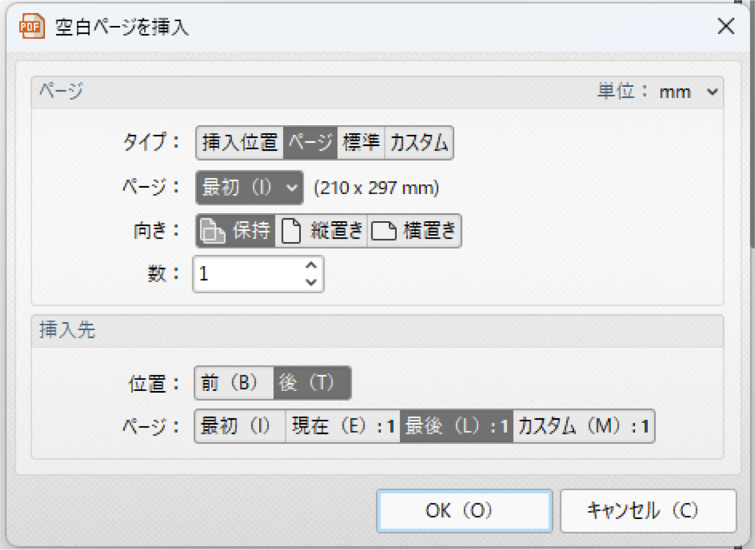This screenshot has width=755, height=550.
Task: Select 現在 (E) :1 destination page
Action: pos(343,426)
